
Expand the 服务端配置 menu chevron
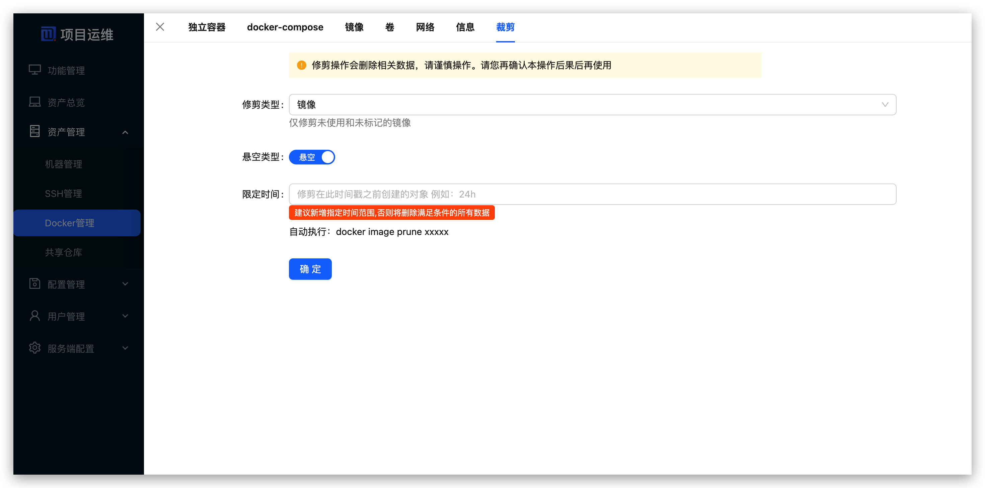(125, 348)
